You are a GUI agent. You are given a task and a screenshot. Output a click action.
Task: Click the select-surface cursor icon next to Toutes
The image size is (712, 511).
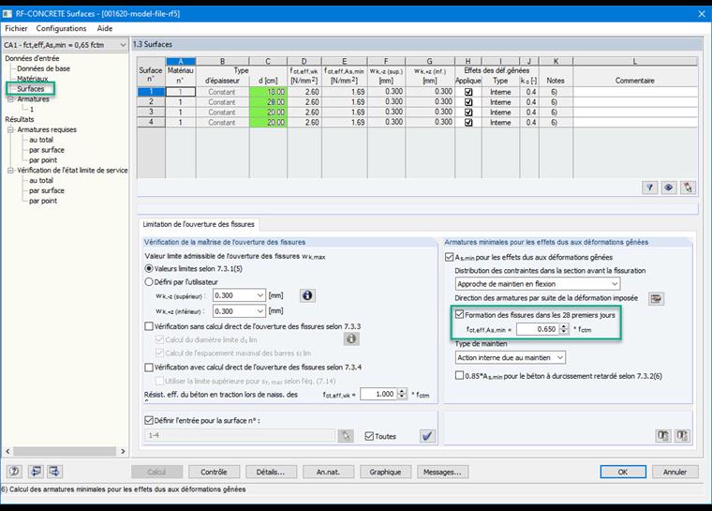pos(346,436)
